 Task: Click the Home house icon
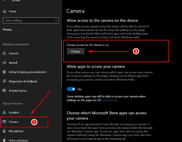point(5,11)
